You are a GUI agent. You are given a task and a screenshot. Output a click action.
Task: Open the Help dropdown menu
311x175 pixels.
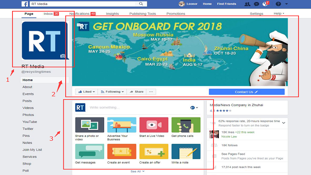[x=279, y=14]
